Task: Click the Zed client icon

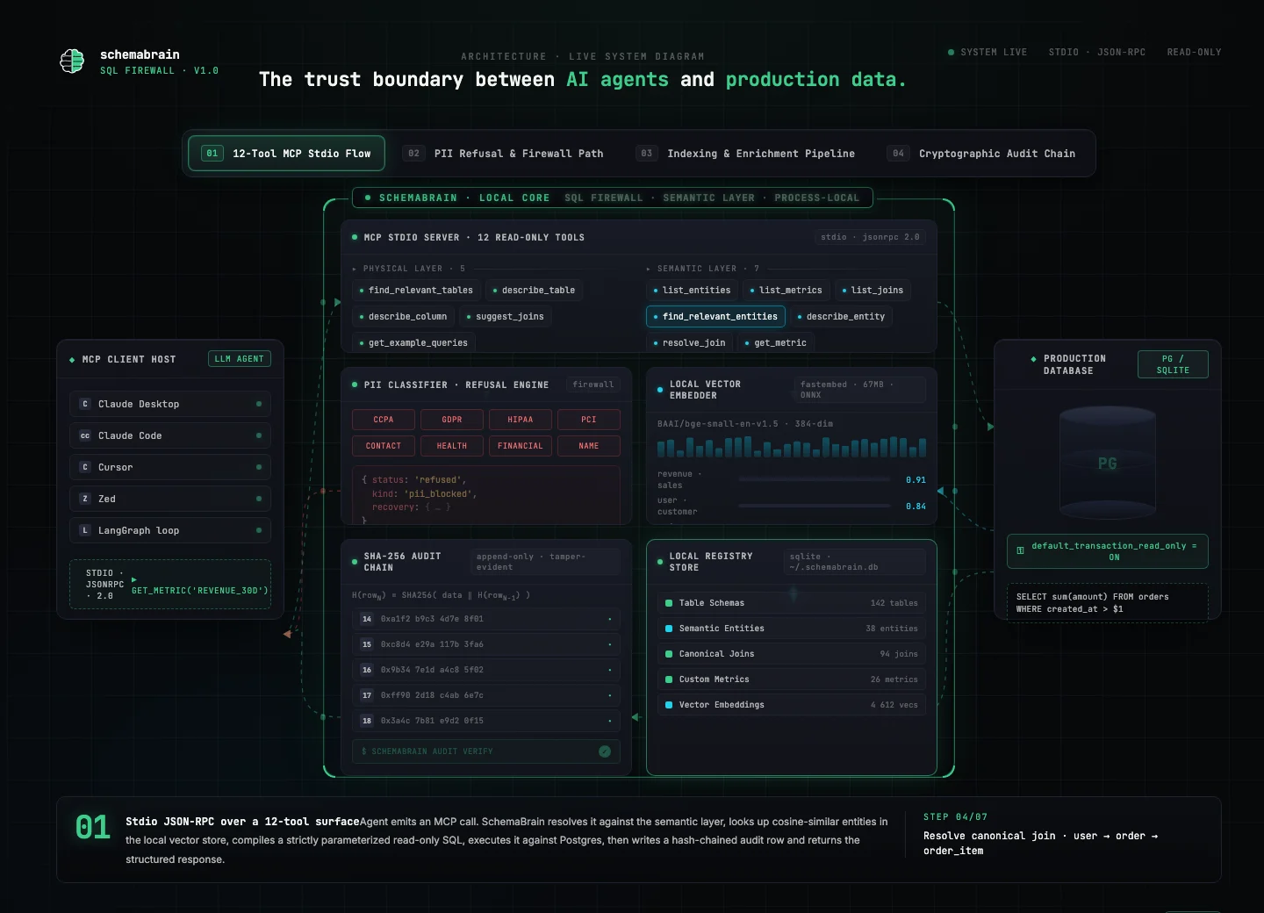Action: (x=85, y=499)
